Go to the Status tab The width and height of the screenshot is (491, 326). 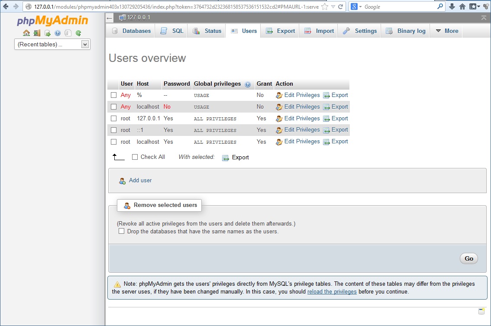[207, 31]
